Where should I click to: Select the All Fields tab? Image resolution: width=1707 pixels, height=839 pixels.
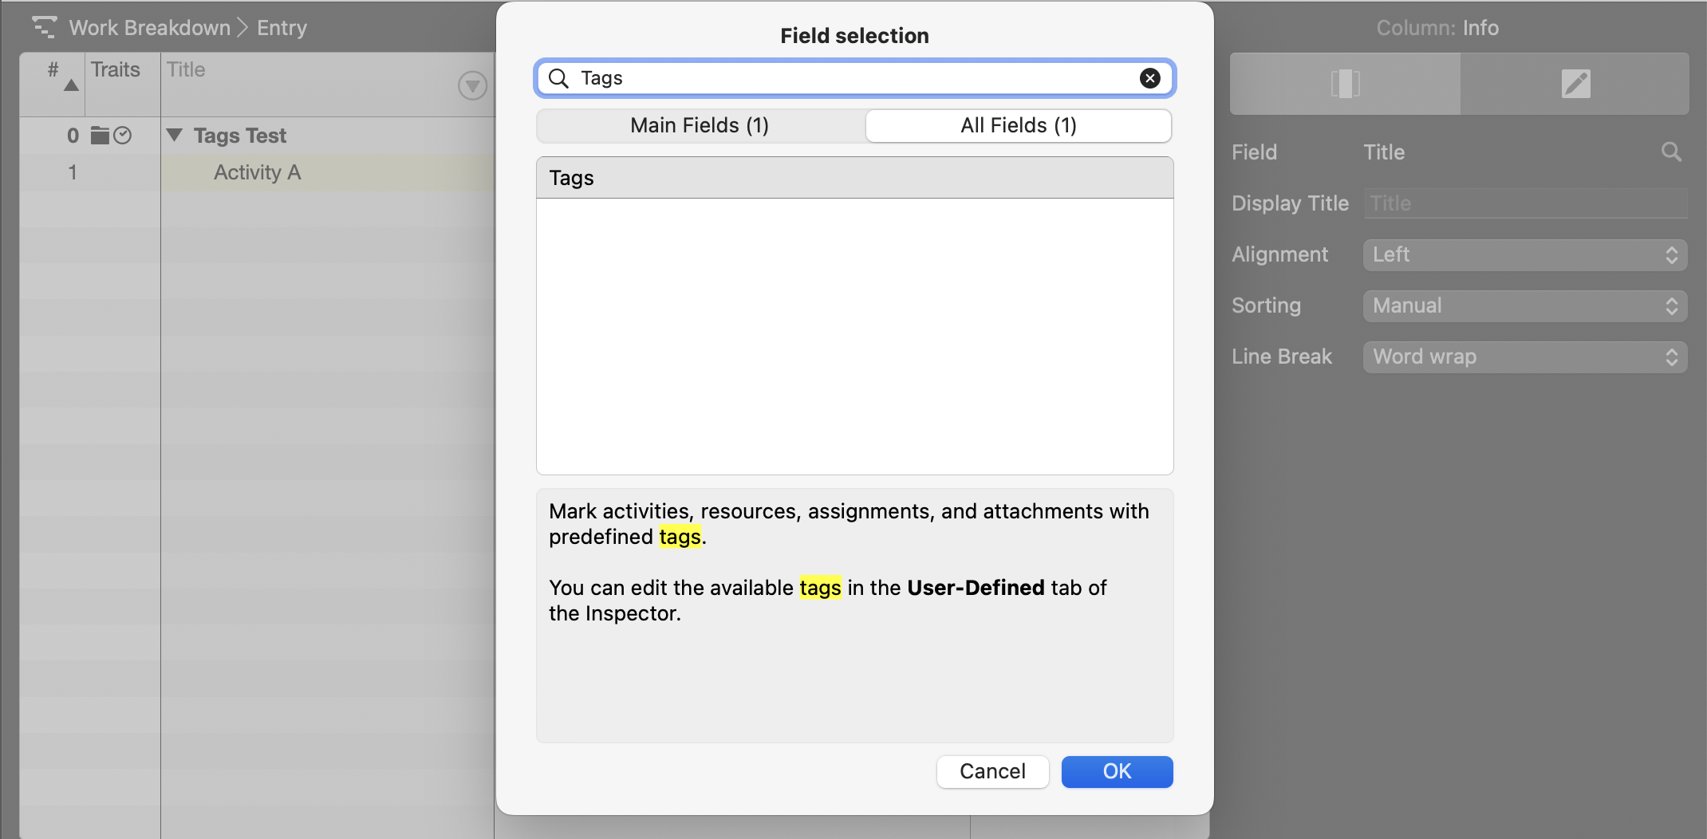point(1018,125)
